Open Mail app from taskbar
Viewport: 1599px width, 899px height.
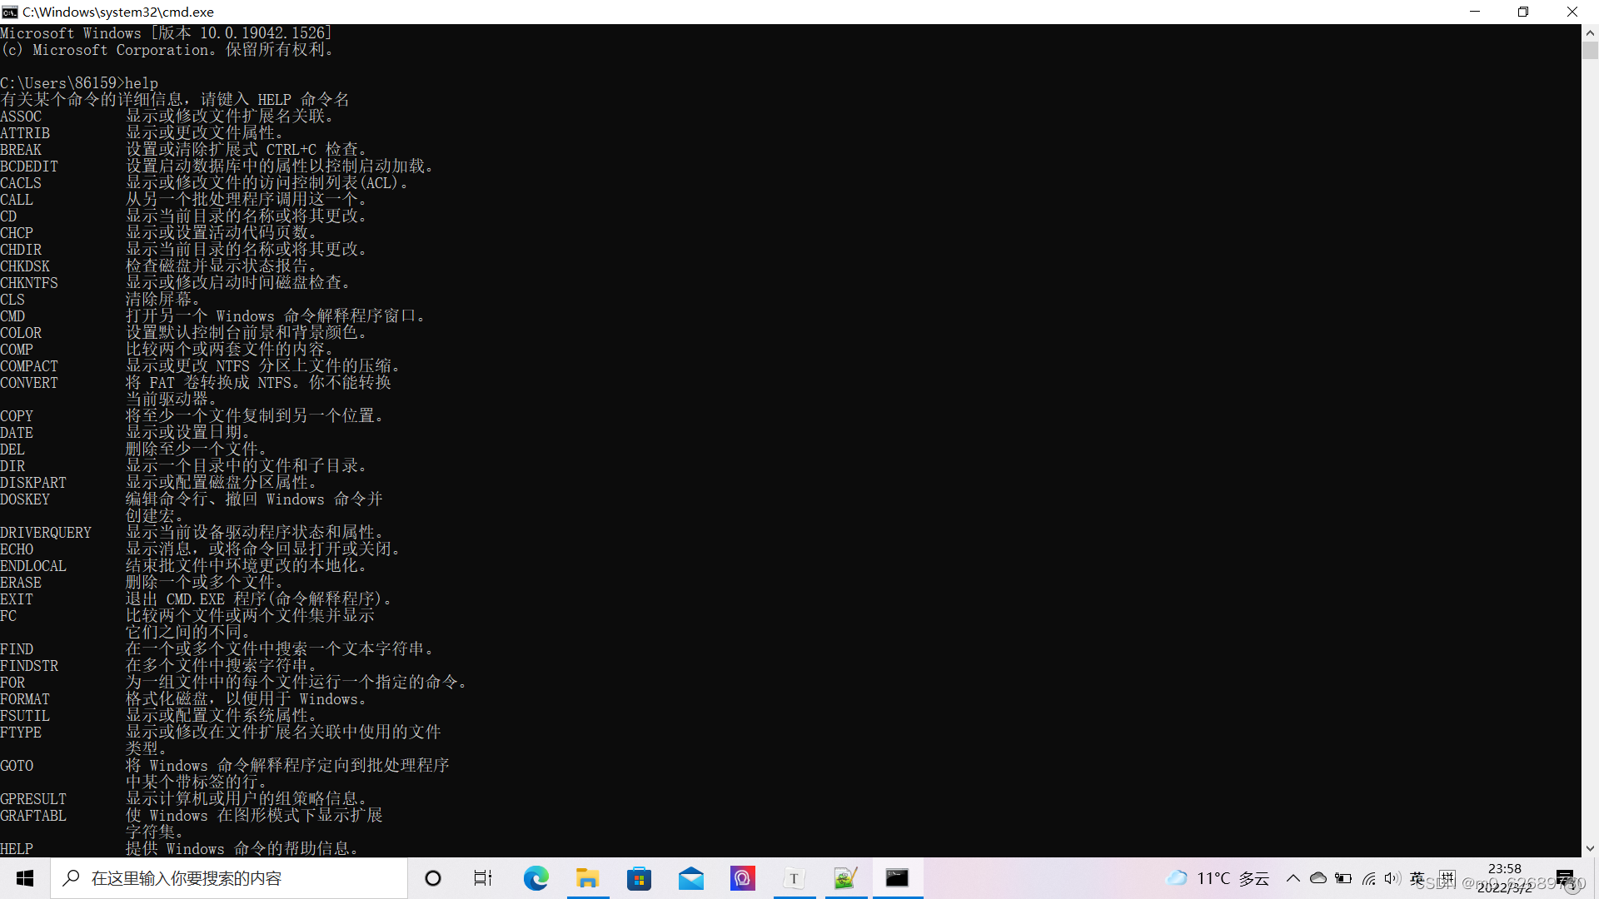point(690,878)
